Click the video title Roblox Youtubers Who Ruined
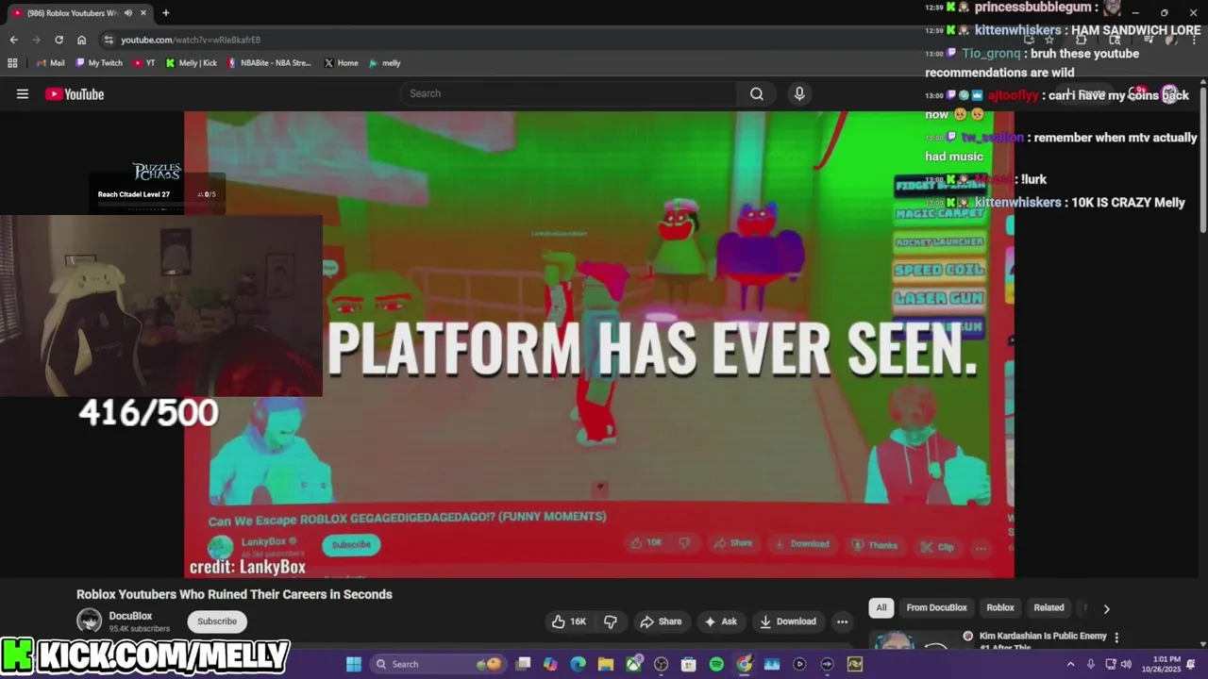This screenshot has width=1208, height=679. click(x=234, y=594)
